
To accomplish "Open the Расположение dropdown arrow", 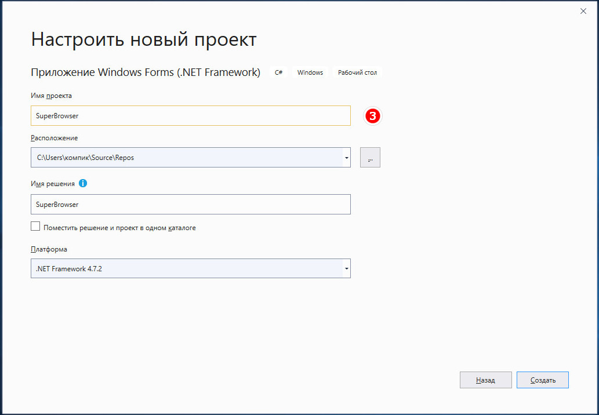I will (346, 158).
